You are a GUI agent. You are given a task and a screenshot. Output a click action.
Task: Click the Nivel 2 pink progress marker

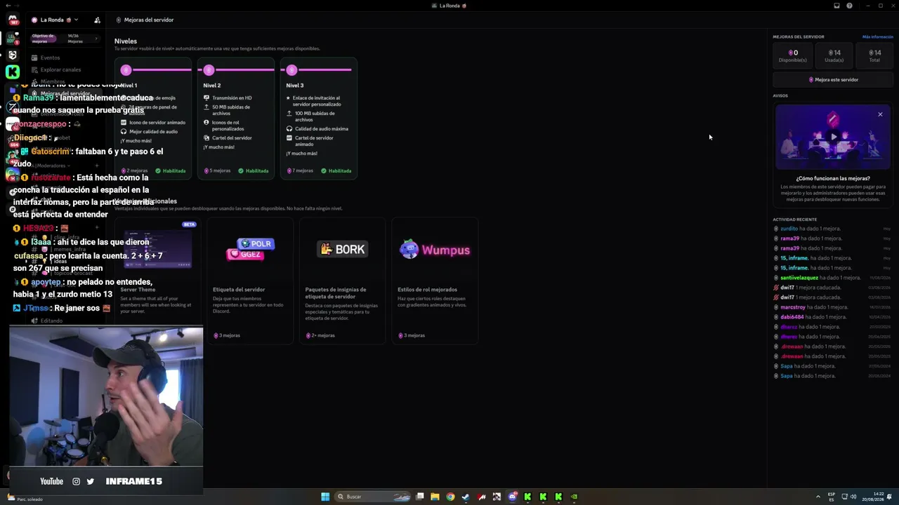209,69
